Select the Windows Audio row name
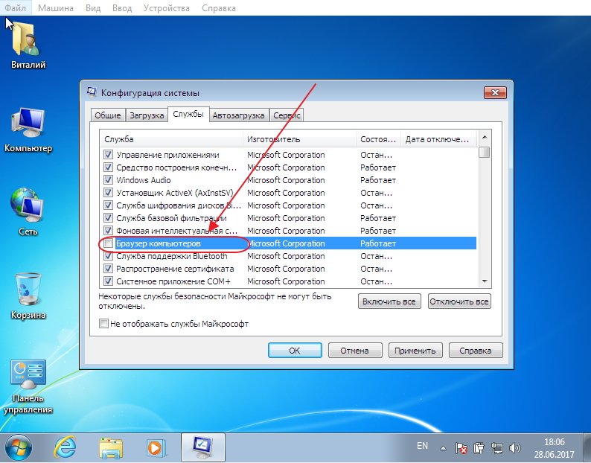591x463 pixels. click(x=144, y=180)
